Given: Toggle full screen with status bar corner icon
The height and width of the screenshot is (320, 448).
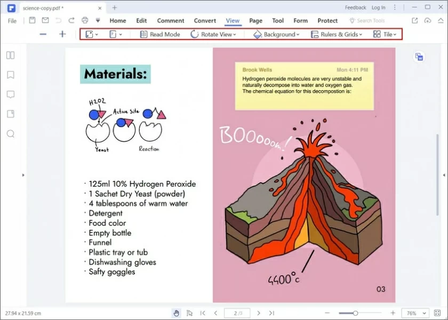Looking at the screenshot, I should [x=437, y=313].
